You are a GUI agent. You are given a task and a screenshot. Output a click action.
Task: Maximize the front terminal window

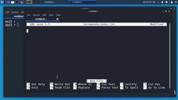(166, 11)
